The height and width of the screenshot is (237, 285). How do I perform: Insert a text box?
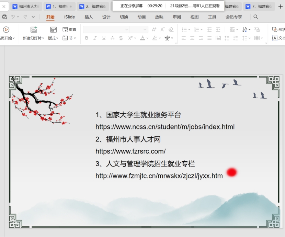click(x=278, y=38)
